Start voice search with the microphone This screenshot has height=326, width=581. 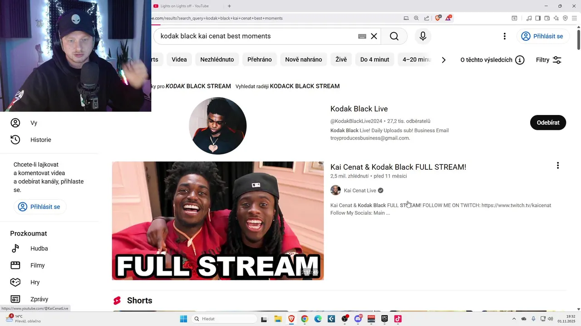click(423, 36)
